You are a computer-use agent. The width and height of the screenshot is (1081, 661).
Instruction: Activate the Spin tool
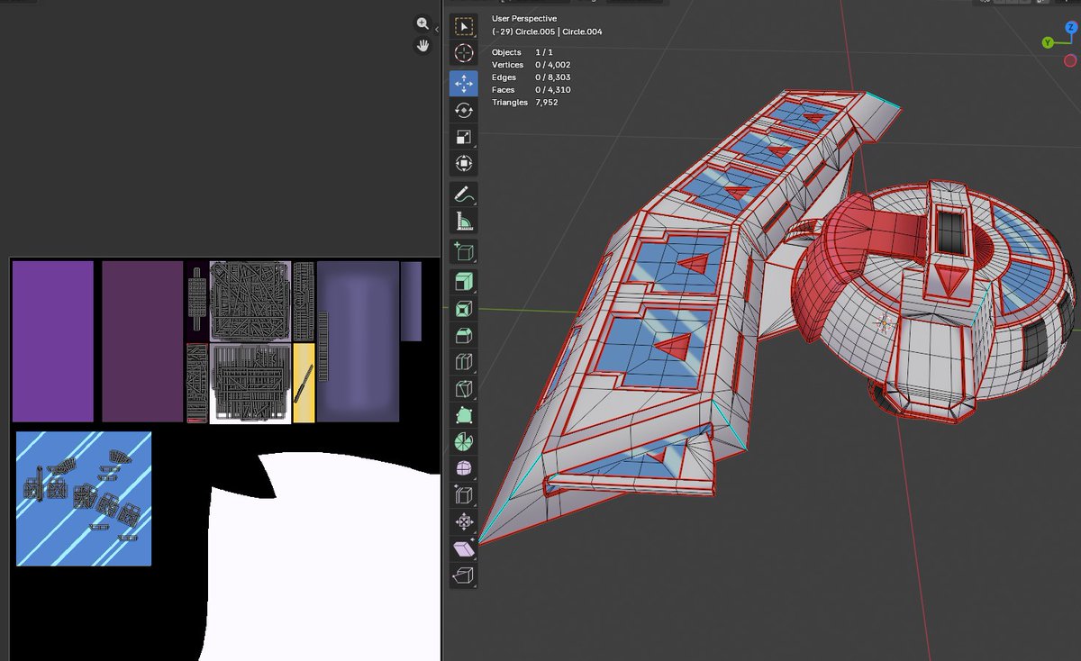(463, 441)
